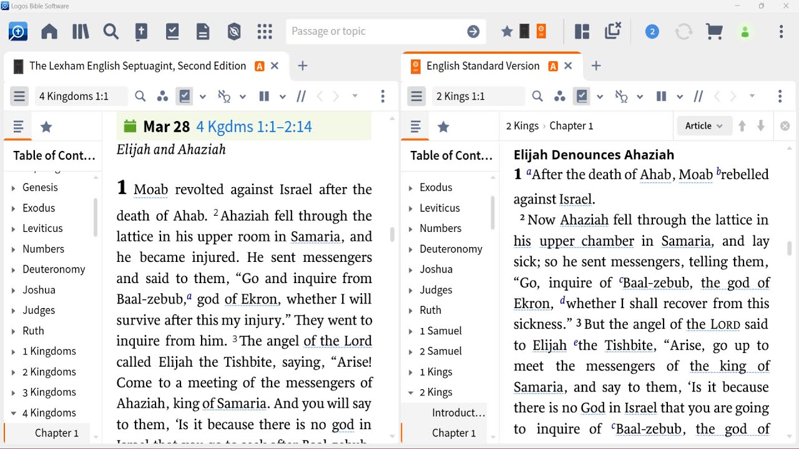This screenshot has width=799, height=449.
Task: Open the shopping cart store icon
Action: point(714,31)
